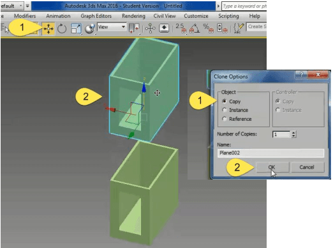
Task: Expand the arrow left of search field
Action: 218,6
